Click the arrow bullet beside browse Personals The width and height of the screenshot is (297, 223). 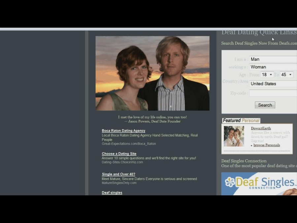click(251, 145)
